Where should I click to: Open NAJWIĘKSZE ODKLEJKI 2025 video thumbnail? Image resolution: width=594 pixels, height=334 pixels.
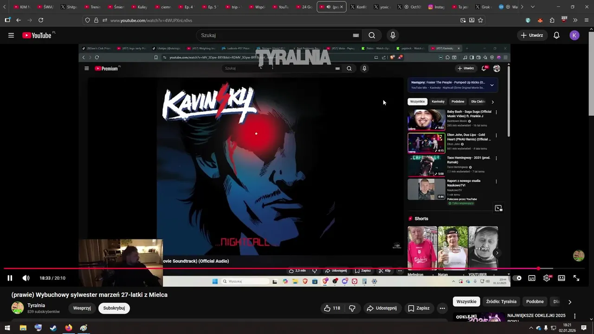coord(478,318)
